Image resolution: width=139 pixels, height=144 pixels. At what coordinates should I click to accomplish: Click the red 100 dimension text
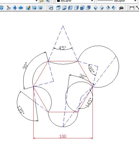pyautogui.click(x=63, y=136)
